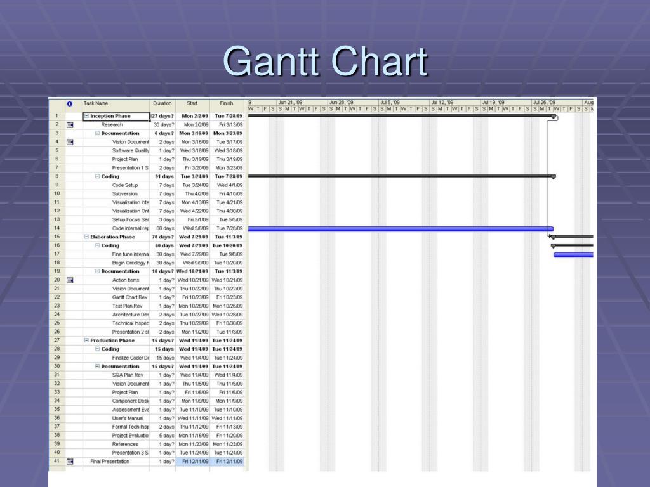Select the Code Setup task cell
Viewport: 650px width, 487px height.
coord(116,185)
